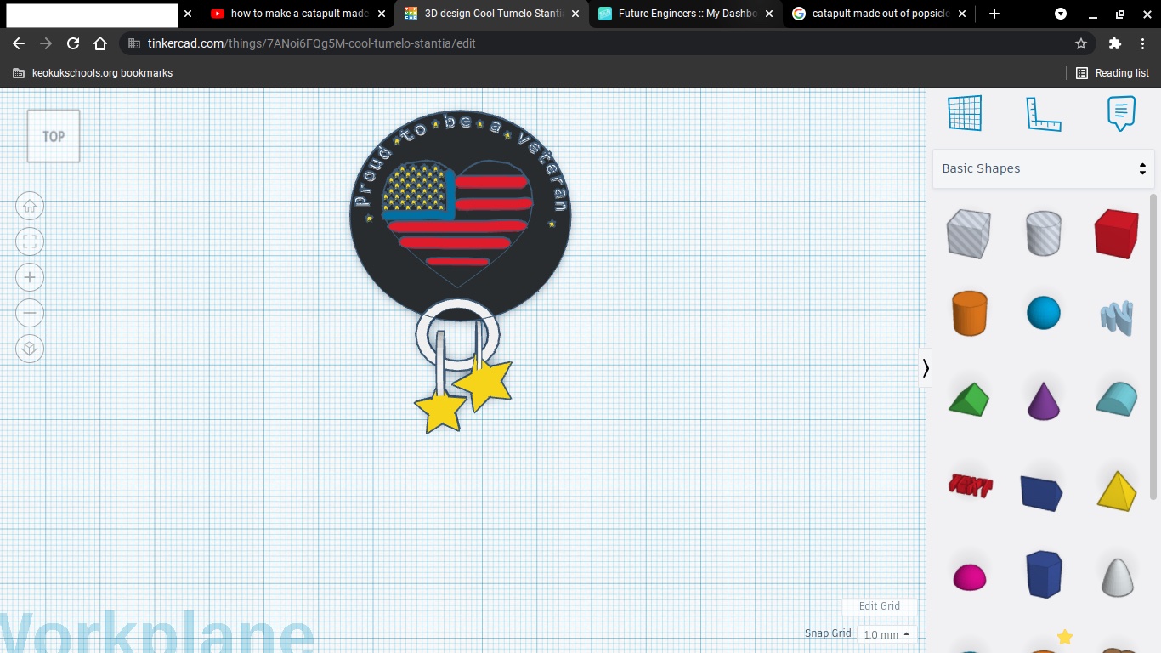Click the TOP view cube
1161x653 pixels.
[54, 136]
